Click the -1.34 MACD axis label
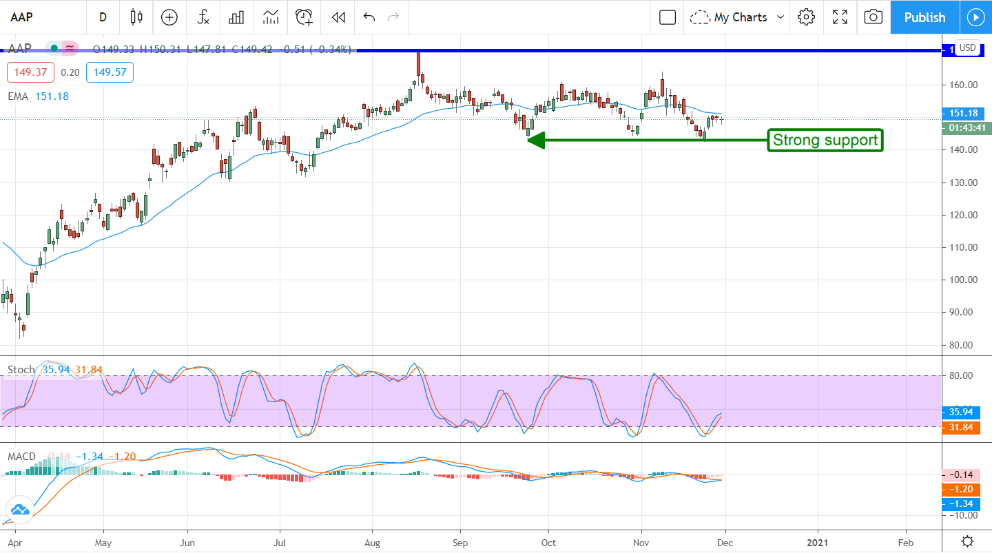Image resolution: width=992 pixels, height=553 pixels. pyautogui.click(x=962, y=503)
